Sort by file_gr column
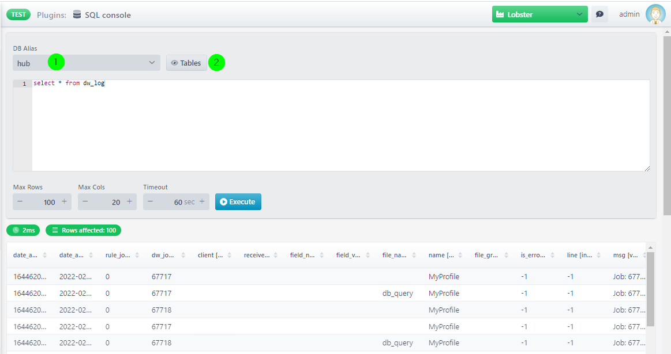The height and width of the screenshot is (354, 671). click(x=492, y=255)
